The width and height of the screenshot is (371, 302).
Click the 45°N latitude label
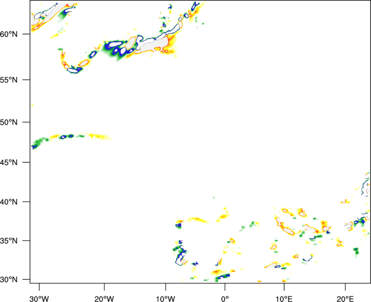9,162
